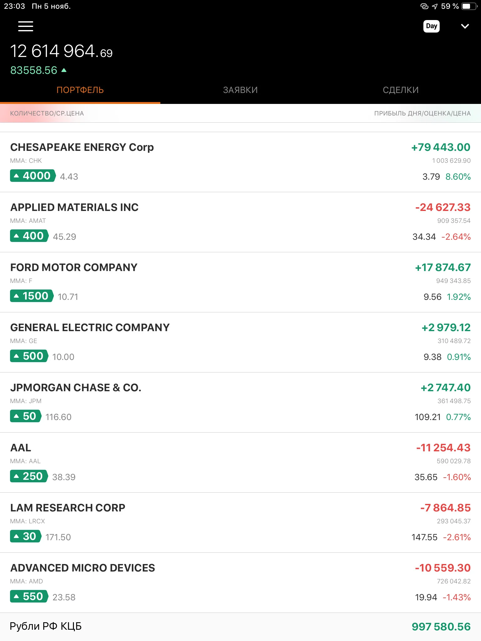Expand the top-right chevron dropdown
The width and height of the screenshot is (481, 641).
click(x=465, y=26)
